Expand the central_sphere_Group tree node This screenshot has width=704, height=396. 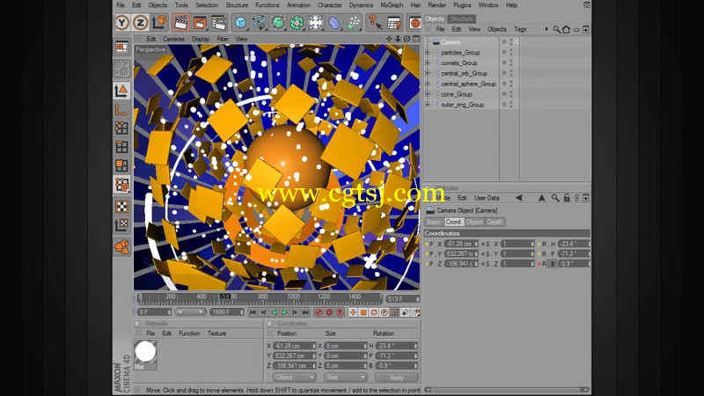click(428, 84)
